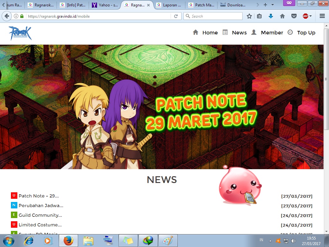Click the Firefox Search box
Screen dimensions: 329x247
213,16
